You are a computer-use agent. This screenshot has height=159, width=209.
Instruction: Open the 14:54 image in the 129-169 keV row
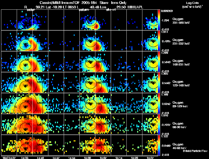tap(72, 83)
